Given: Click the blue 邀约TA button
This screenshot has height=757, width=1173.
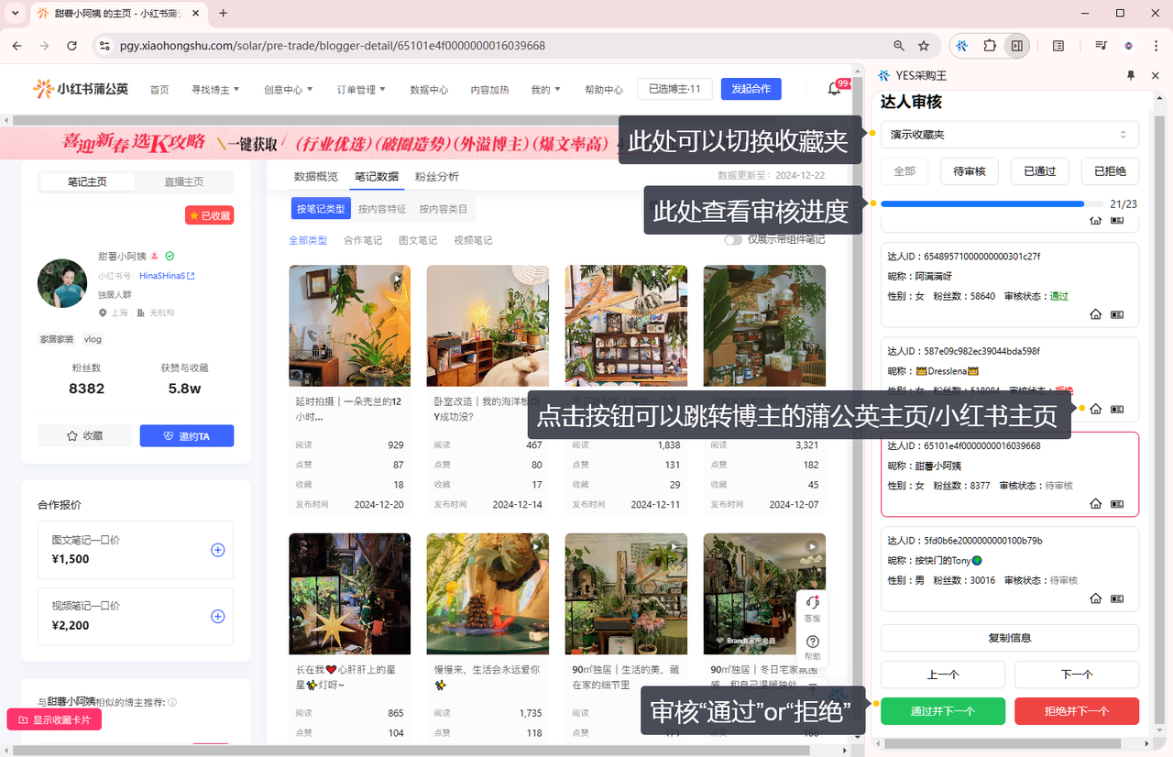Looking at the screenshot, I should [x=186, y=436].
